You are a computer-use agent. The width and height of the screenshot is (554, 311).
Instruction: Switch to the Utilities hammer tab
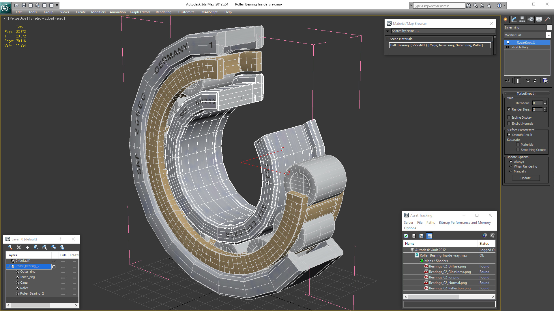click(547, 19)
